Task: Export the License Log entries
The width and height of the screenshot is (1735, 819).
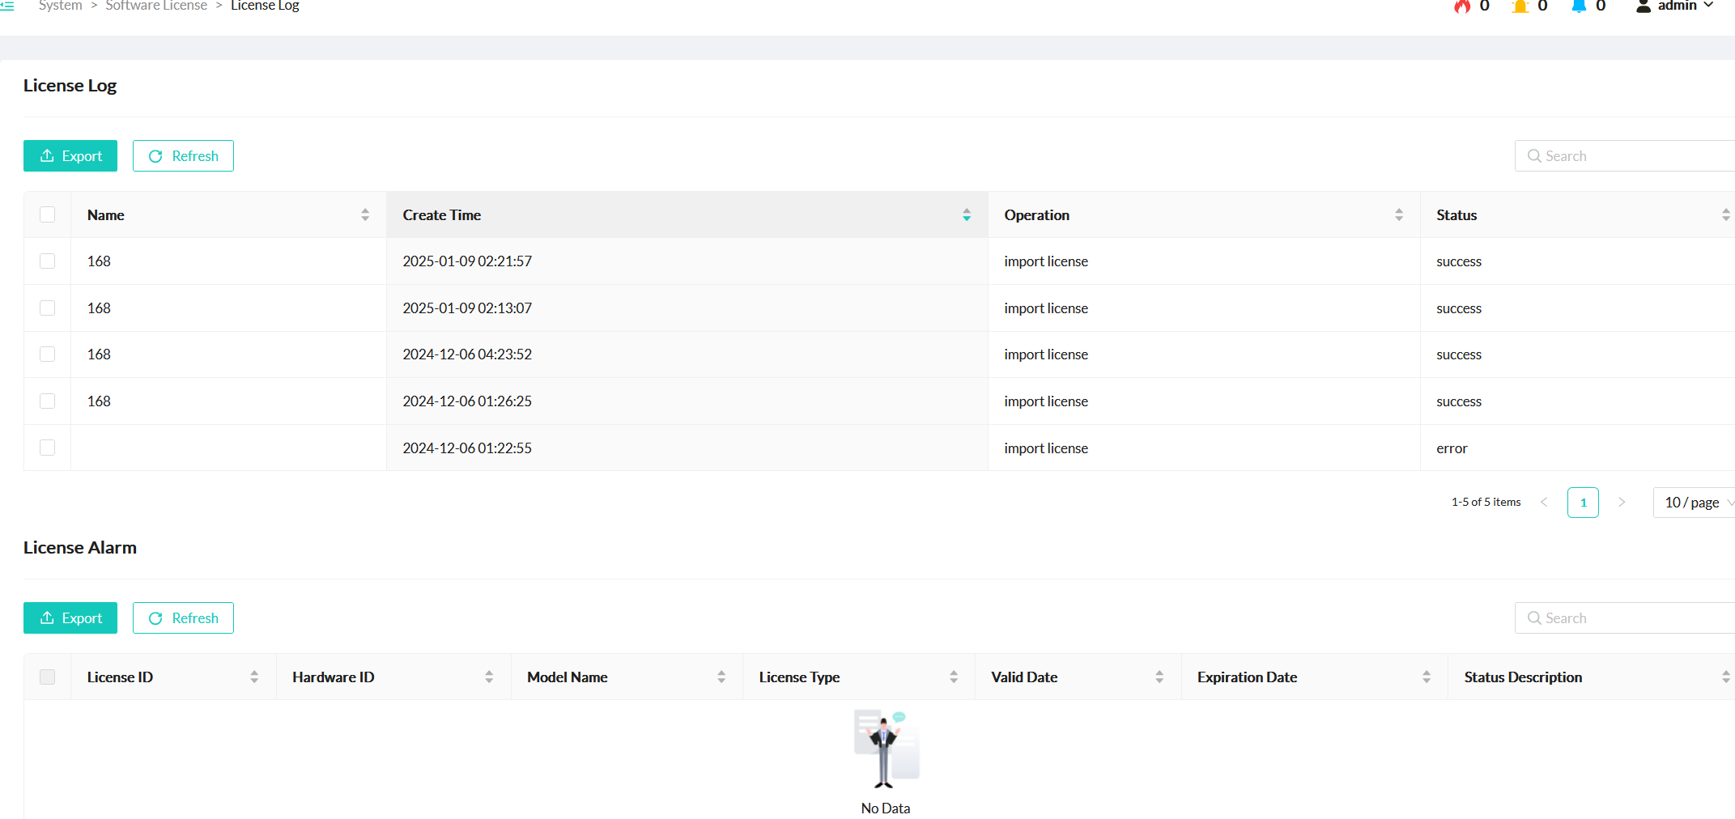Action: 70,156
